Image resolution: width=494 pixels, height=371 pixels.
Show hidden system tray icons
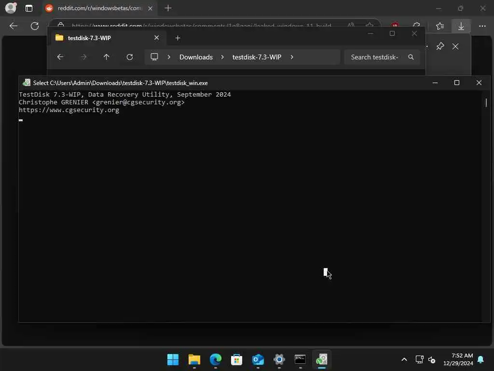pyautogui.click(x=404, y=359)
